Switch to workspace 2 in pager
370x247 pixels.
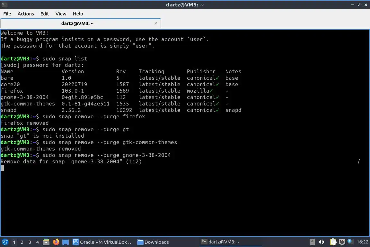coord(22,242)
